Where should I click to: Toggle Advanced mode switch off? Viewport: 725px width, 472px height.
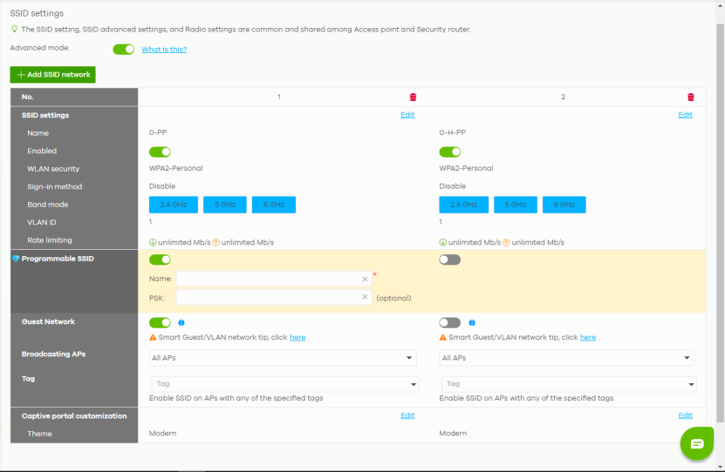click(x=124, y=50)
